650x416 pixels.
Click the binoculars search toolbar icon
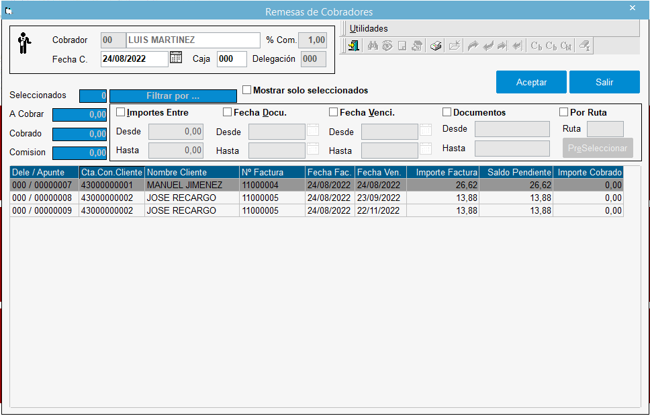(x=373, y=46)
